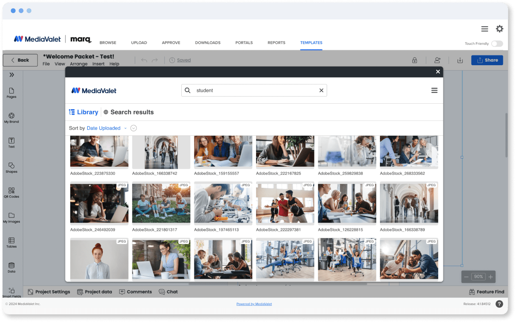
Task: Open the My Images panel
Action: (11, 218)
